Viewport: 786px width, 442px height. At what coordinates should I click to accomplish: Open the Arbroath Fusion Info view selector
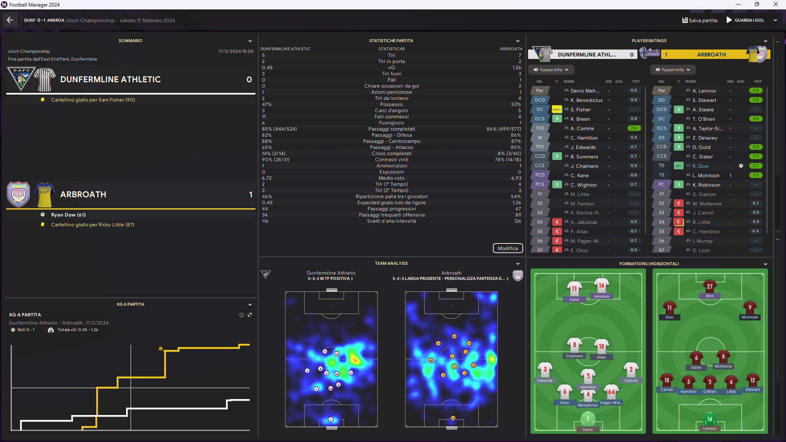[673, 70]
